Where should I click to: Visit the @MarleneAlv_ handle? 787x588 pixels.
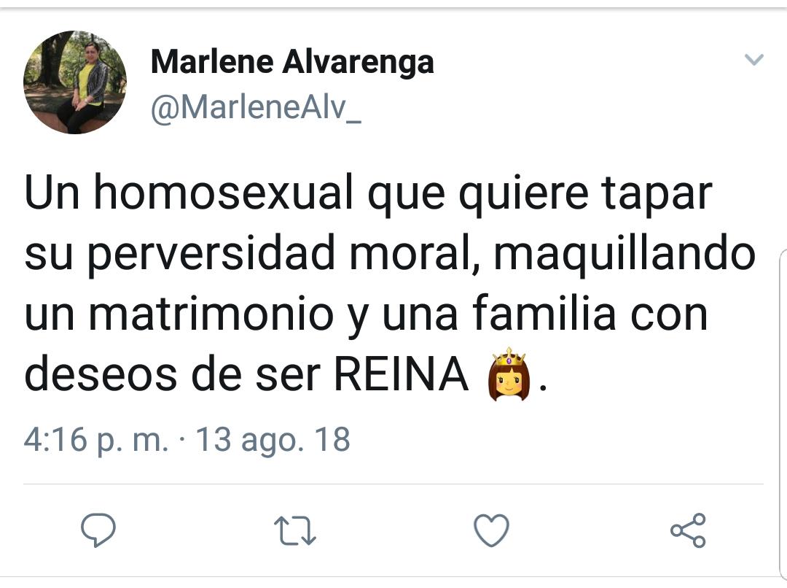point(255,108)
